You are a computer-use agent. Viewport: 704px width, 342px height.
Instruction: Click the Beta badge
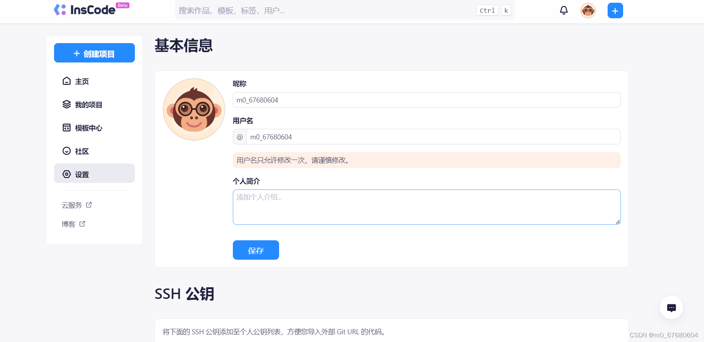pos(122,5)
